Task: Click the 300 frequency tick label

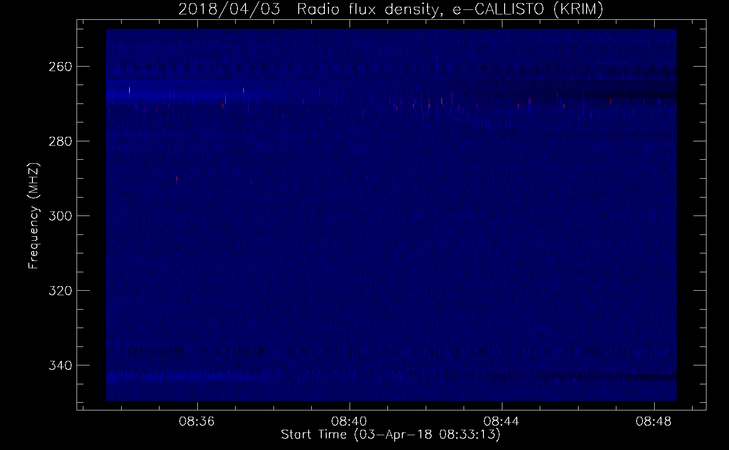Action: pyautogui.click(x=59, y=216)
